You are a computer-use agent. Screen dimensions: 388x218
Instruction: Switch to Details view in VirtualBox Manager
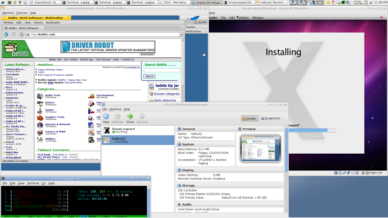(250, 118)
